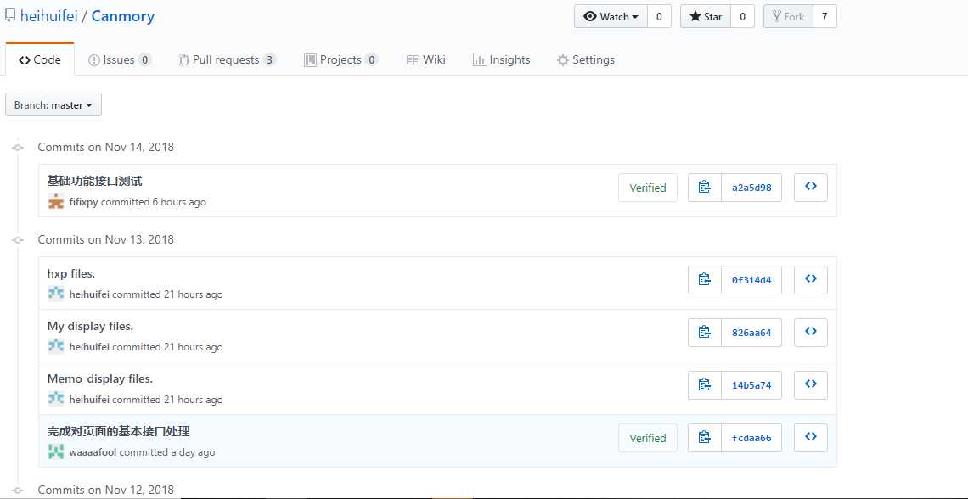Open commit hash 826aa64

751,333
